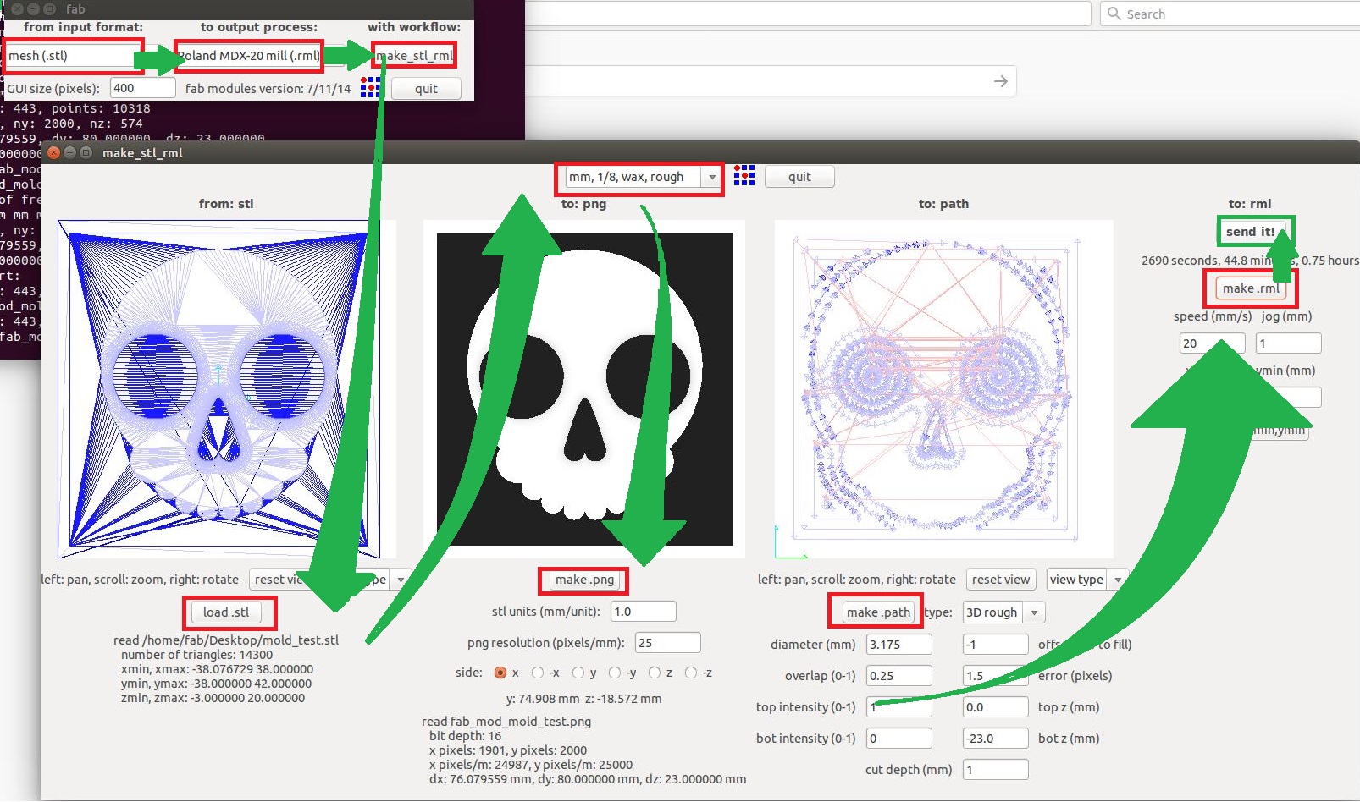Viewport: 1360px width, 802px height.
Task: Click the 'from: stl' heading
Action: pyautogui.click(x=226, y=204)
